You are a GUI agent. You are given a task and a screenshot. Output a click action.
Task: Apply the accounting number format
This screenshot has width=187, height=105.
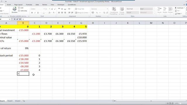pyautogui.click(x=93, y=13)
